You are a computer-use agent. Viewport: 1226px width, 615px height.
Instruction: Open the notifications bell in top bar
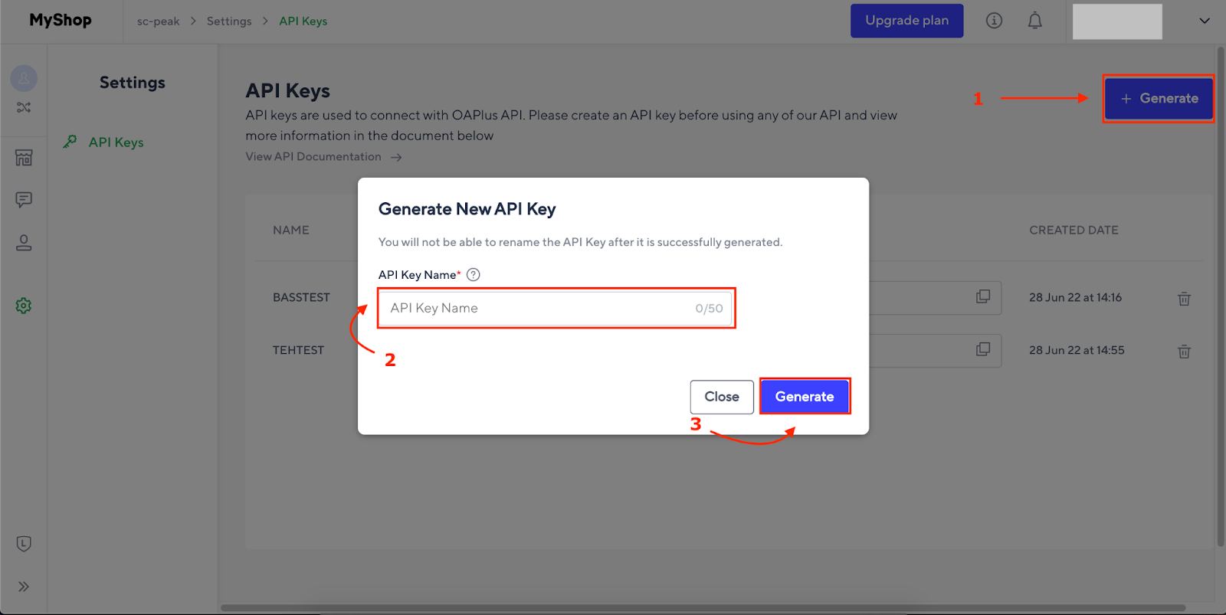(1034, 21)
